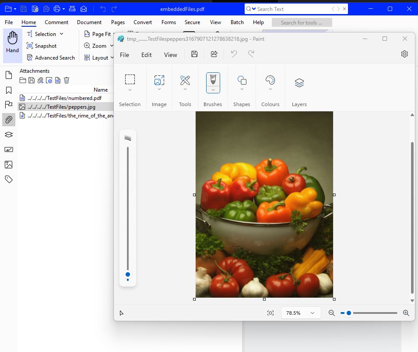418x352 pixels.
Task: Expand the Selection tool dropdown in Paint
Action: click(x=130, y=90)
